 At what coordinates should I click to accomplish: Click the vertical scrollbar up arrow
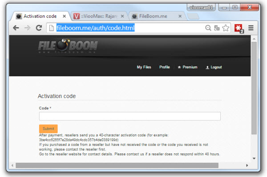pyautogui.click(x=254, y=39)
